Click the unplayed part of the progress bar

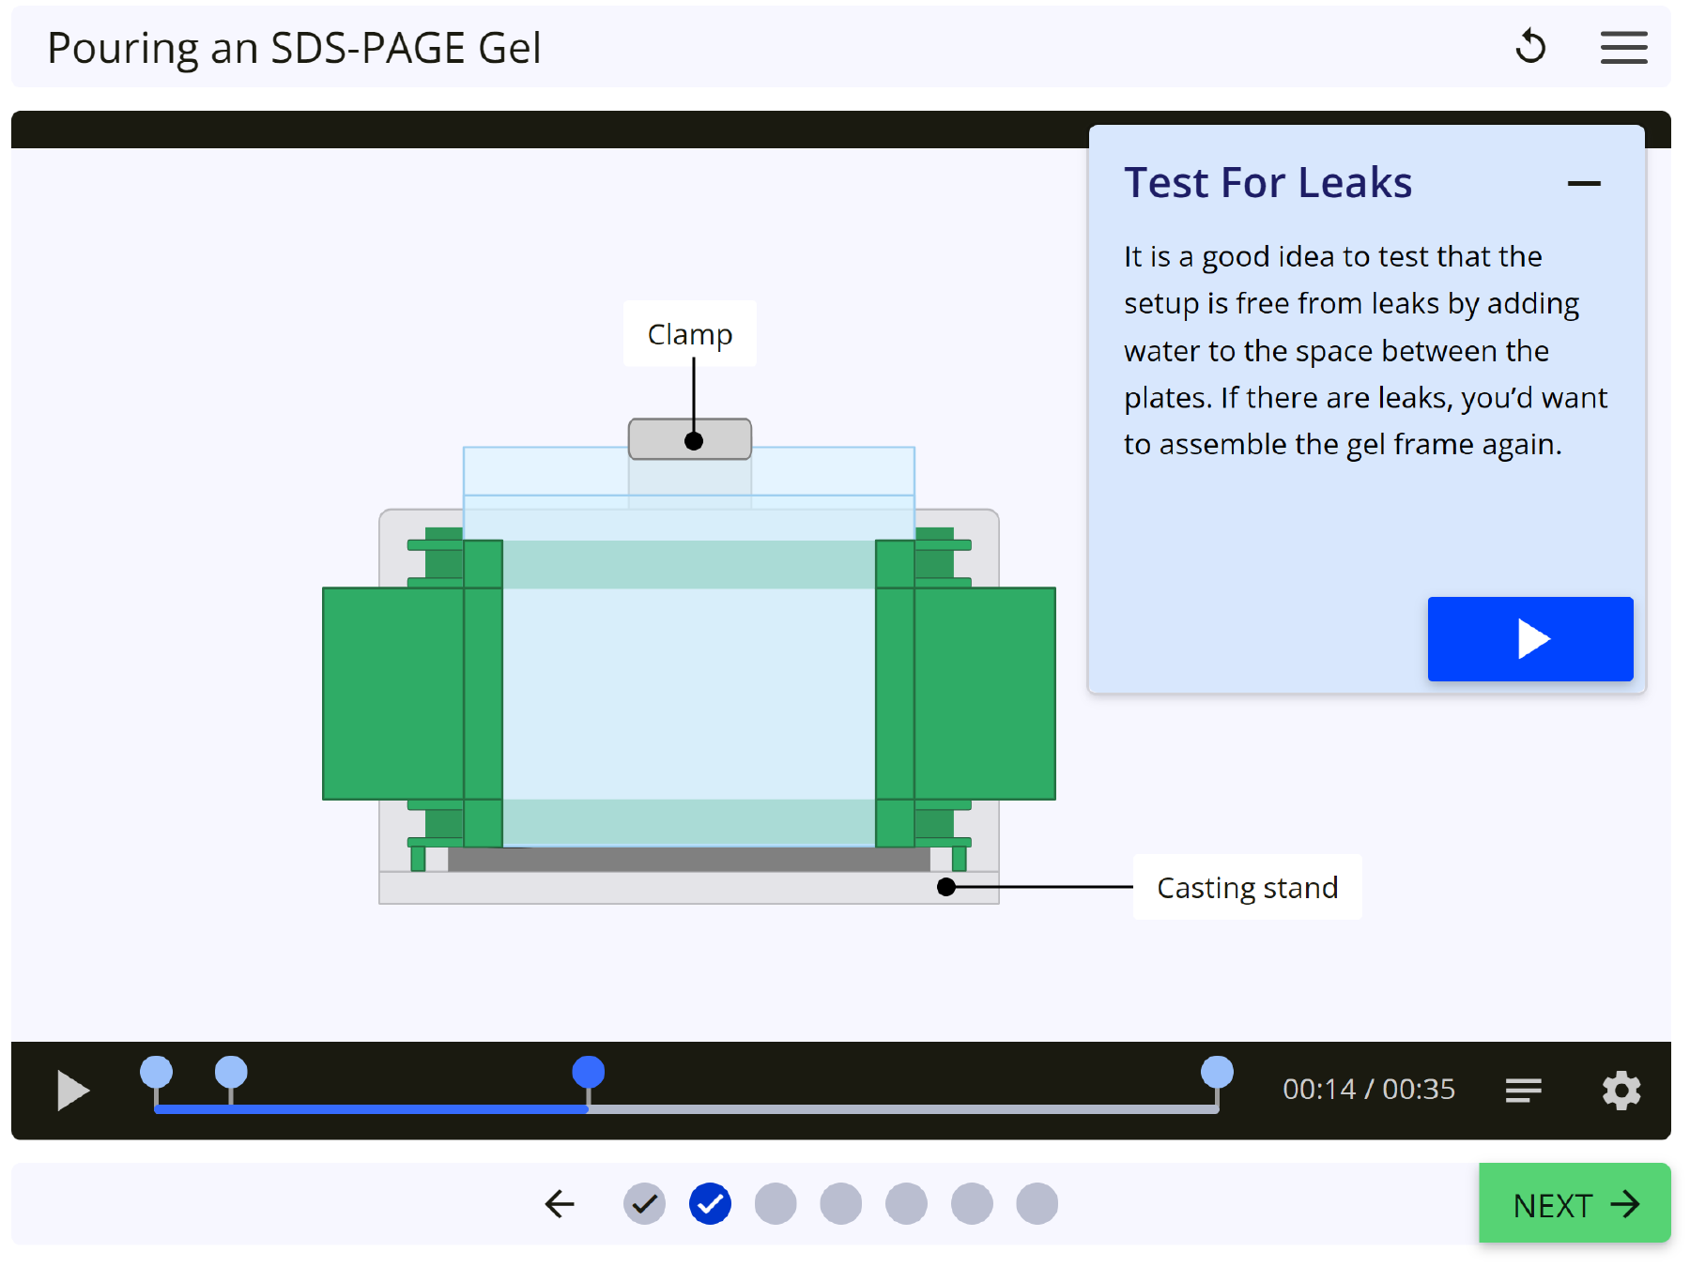(901, 1109)
